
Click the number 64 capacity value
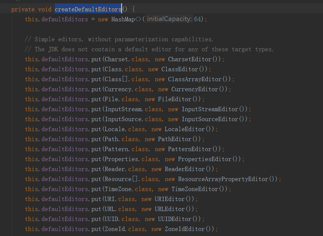point(197,19)
